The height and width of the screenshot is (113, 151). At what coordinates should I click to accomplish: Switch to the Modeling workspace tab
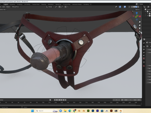point(12,4)
